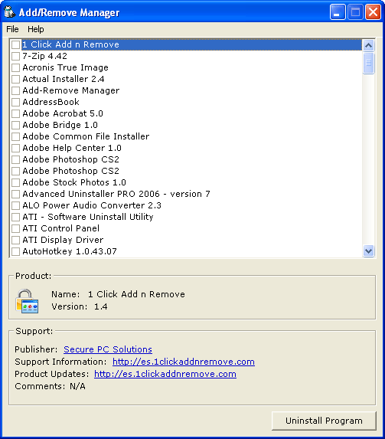Select the "7-Zip 4.42" row text
385x439 pixels.
[44, 56]
